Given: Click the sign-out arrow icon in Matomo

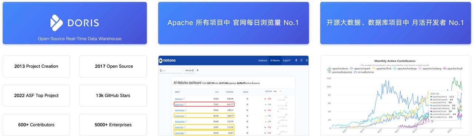Looking at the screenshot, I should pyautogui.click(x=307, y=60).
